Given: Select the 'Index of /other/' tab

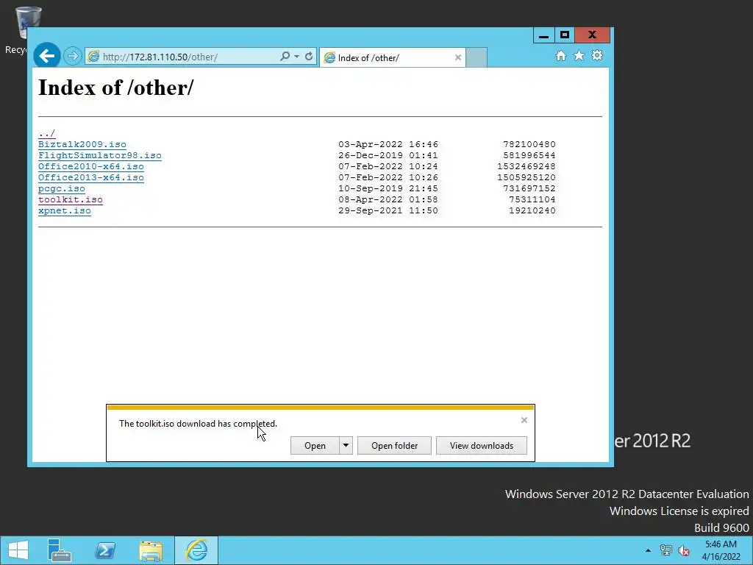Looking at the screenshot, I should coord(393,57).
